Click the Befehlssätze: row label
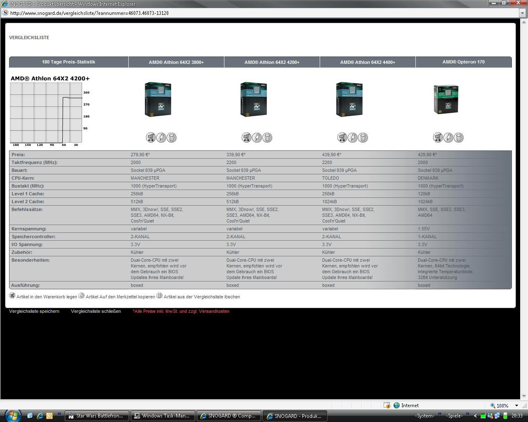Screen dimensions: 528x422 tap(27, 209)
